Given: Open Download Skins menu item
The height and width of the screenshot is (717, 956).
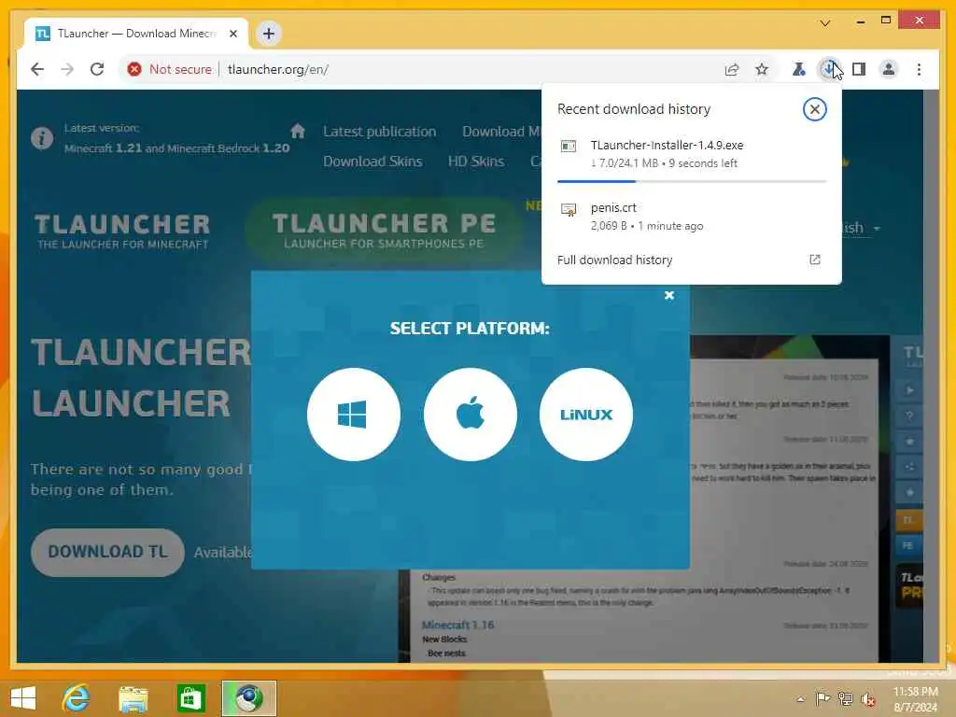Looking at the screenshot, I should 373,162.
